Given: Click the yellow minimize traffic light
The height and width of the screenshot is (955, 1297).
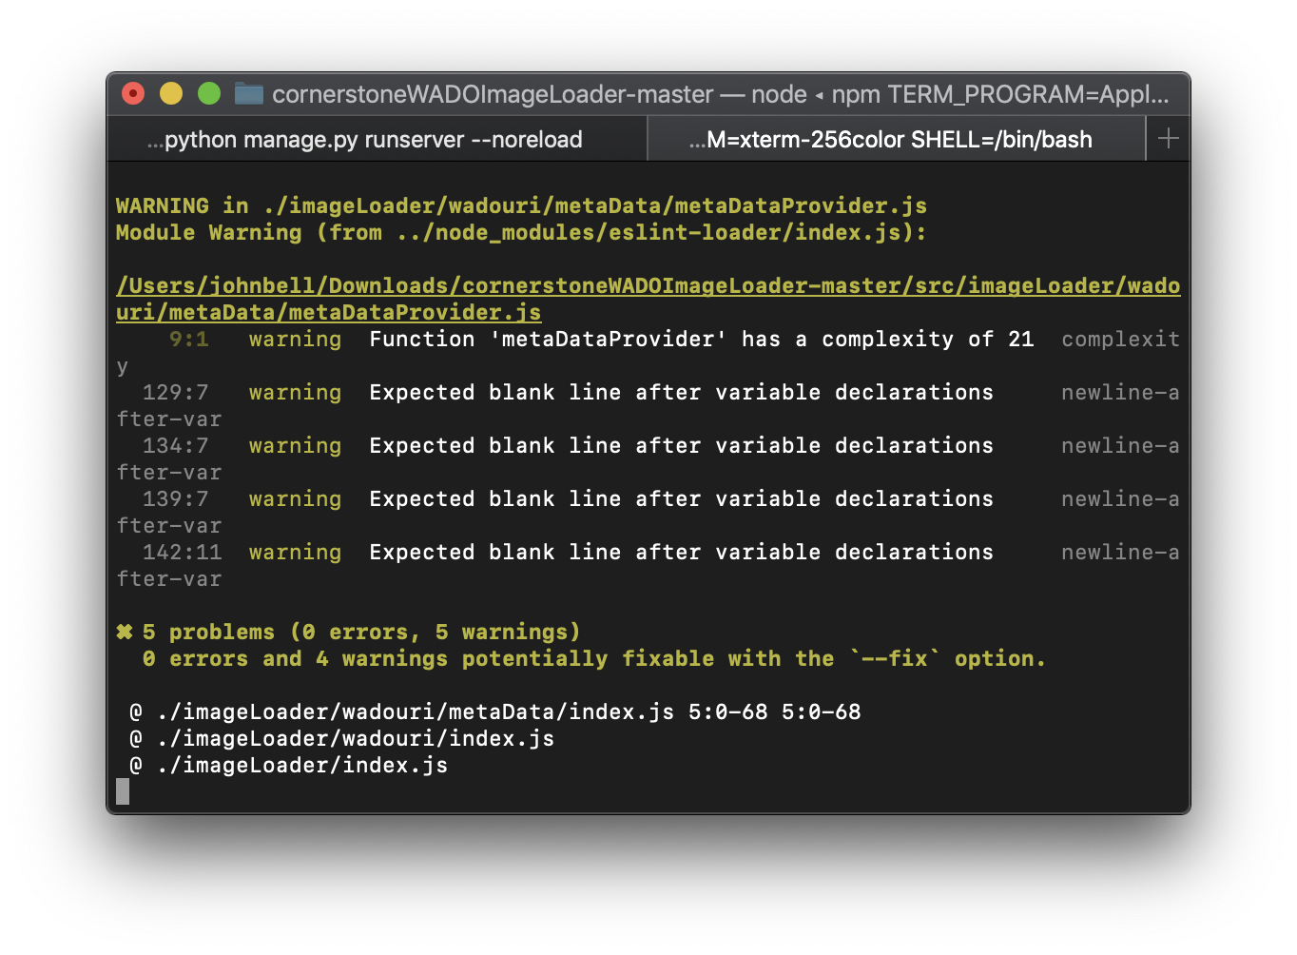Looking at the screenshot, I should 170,93.
